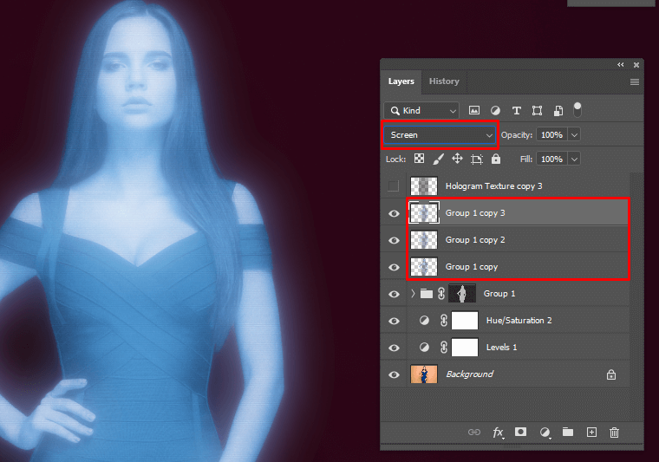The height and width of the screenshot is (462, 659).
Task: Click the Background layer lock icon
Action: [x=611, y=374]
